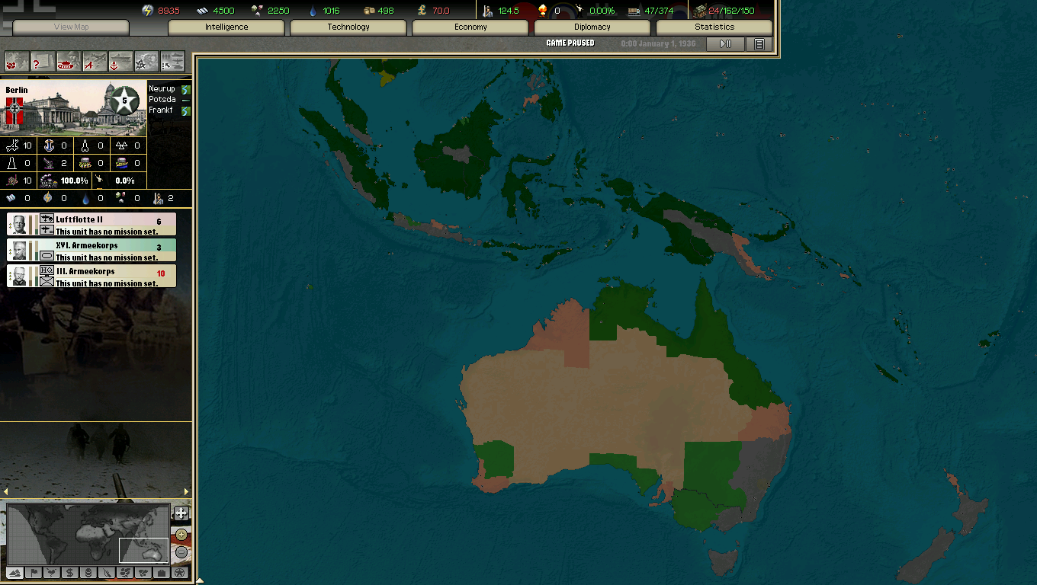
Task: Click the energy lightning icon showing 8935
Action: (x=148, y=11)
